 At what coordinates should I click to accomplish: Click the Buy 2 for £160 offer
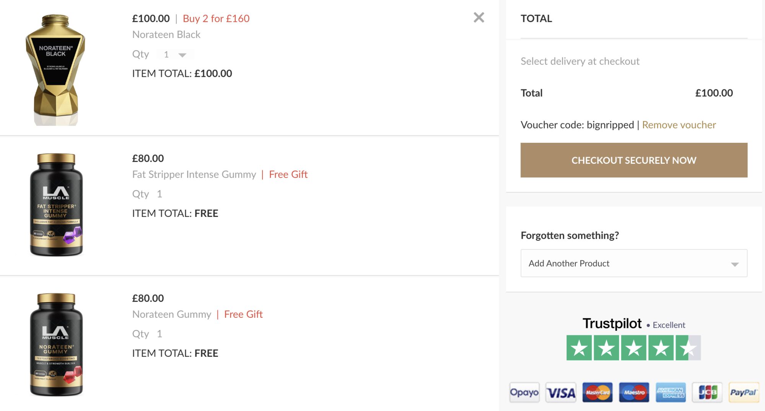coord(216,18)
